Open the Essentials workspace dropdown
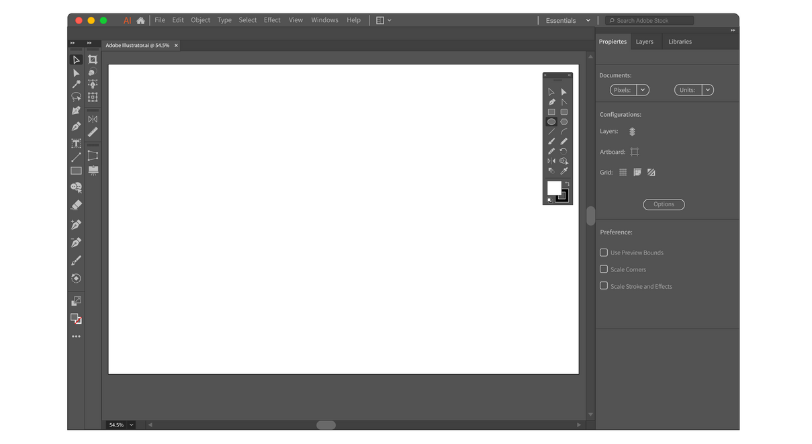Image resolution: width=812 pixels, height=444 pixels. (x=588, y=21)
